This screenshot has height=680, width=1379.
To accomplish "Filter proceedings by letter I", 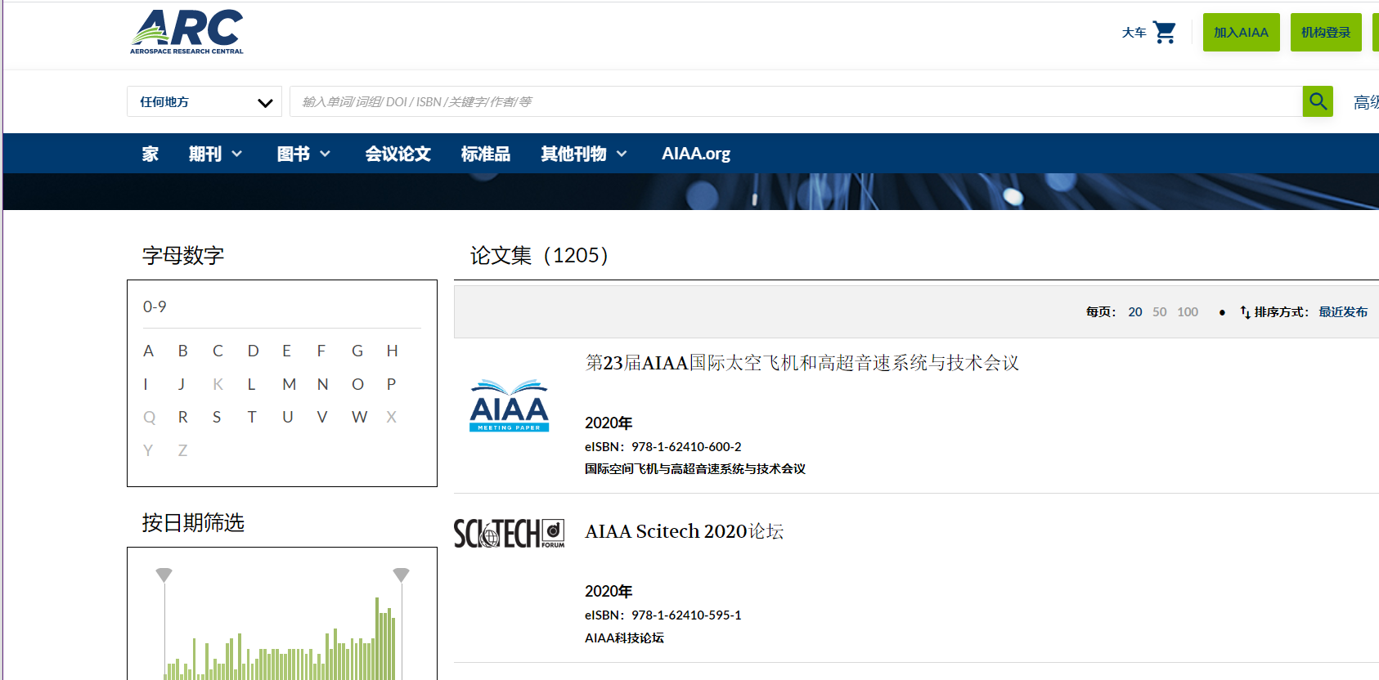I will 146,384.
